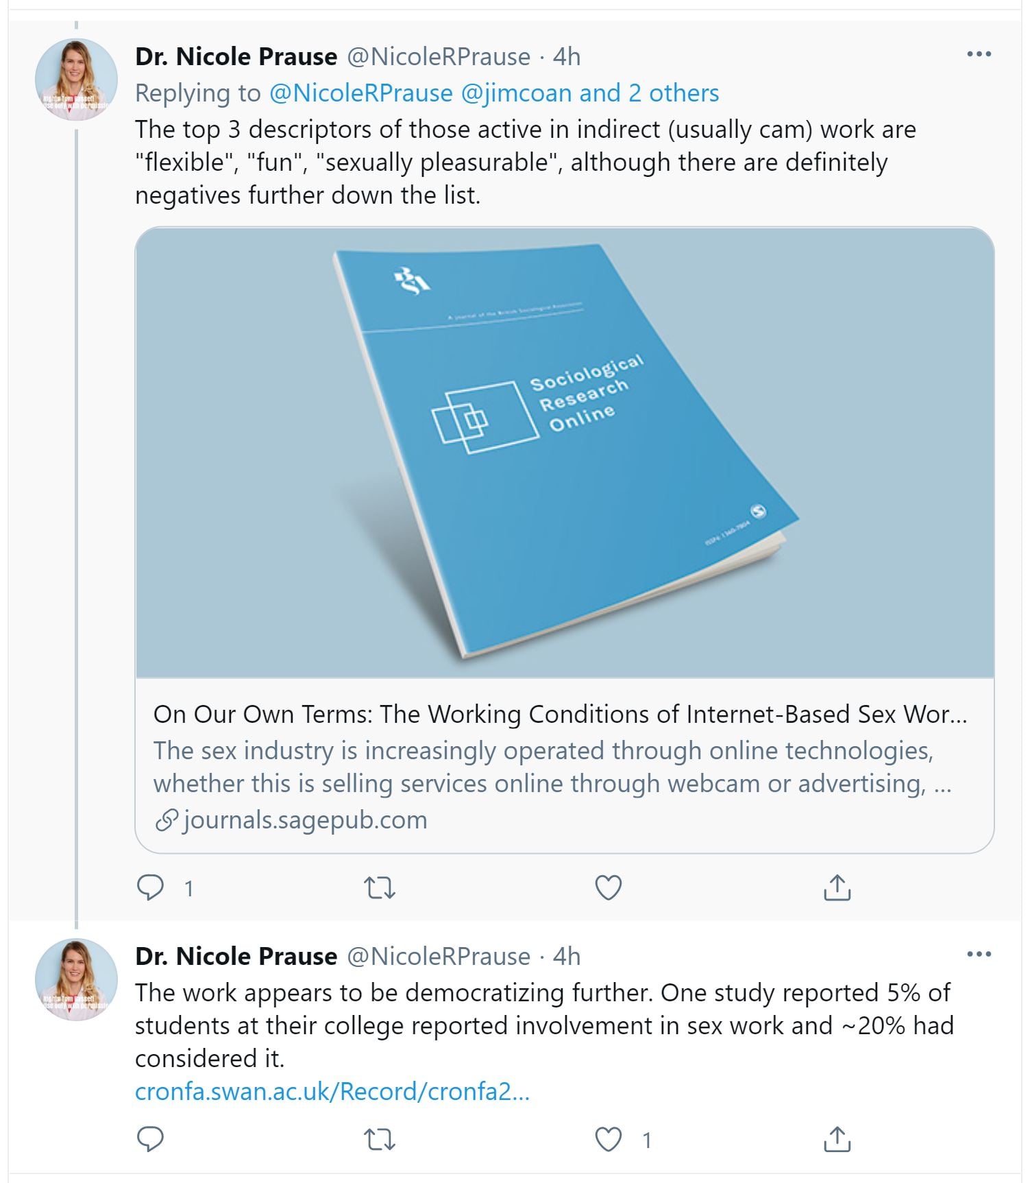
Task: Click the @jimcoan mention link
Action: [516, 93]
